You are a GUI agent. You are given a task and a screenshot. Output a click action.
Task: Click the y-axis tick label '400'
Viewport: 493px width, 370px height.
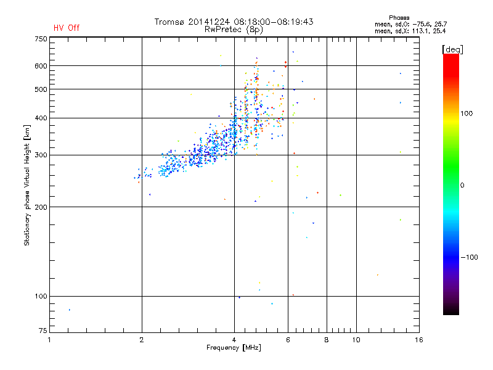tap(41, 118)
